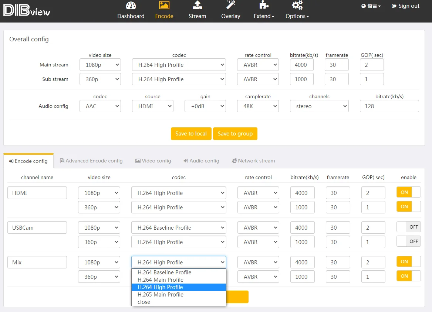
Task: Enable USBCam 1080p main stream switch
Action: point(409,227)
